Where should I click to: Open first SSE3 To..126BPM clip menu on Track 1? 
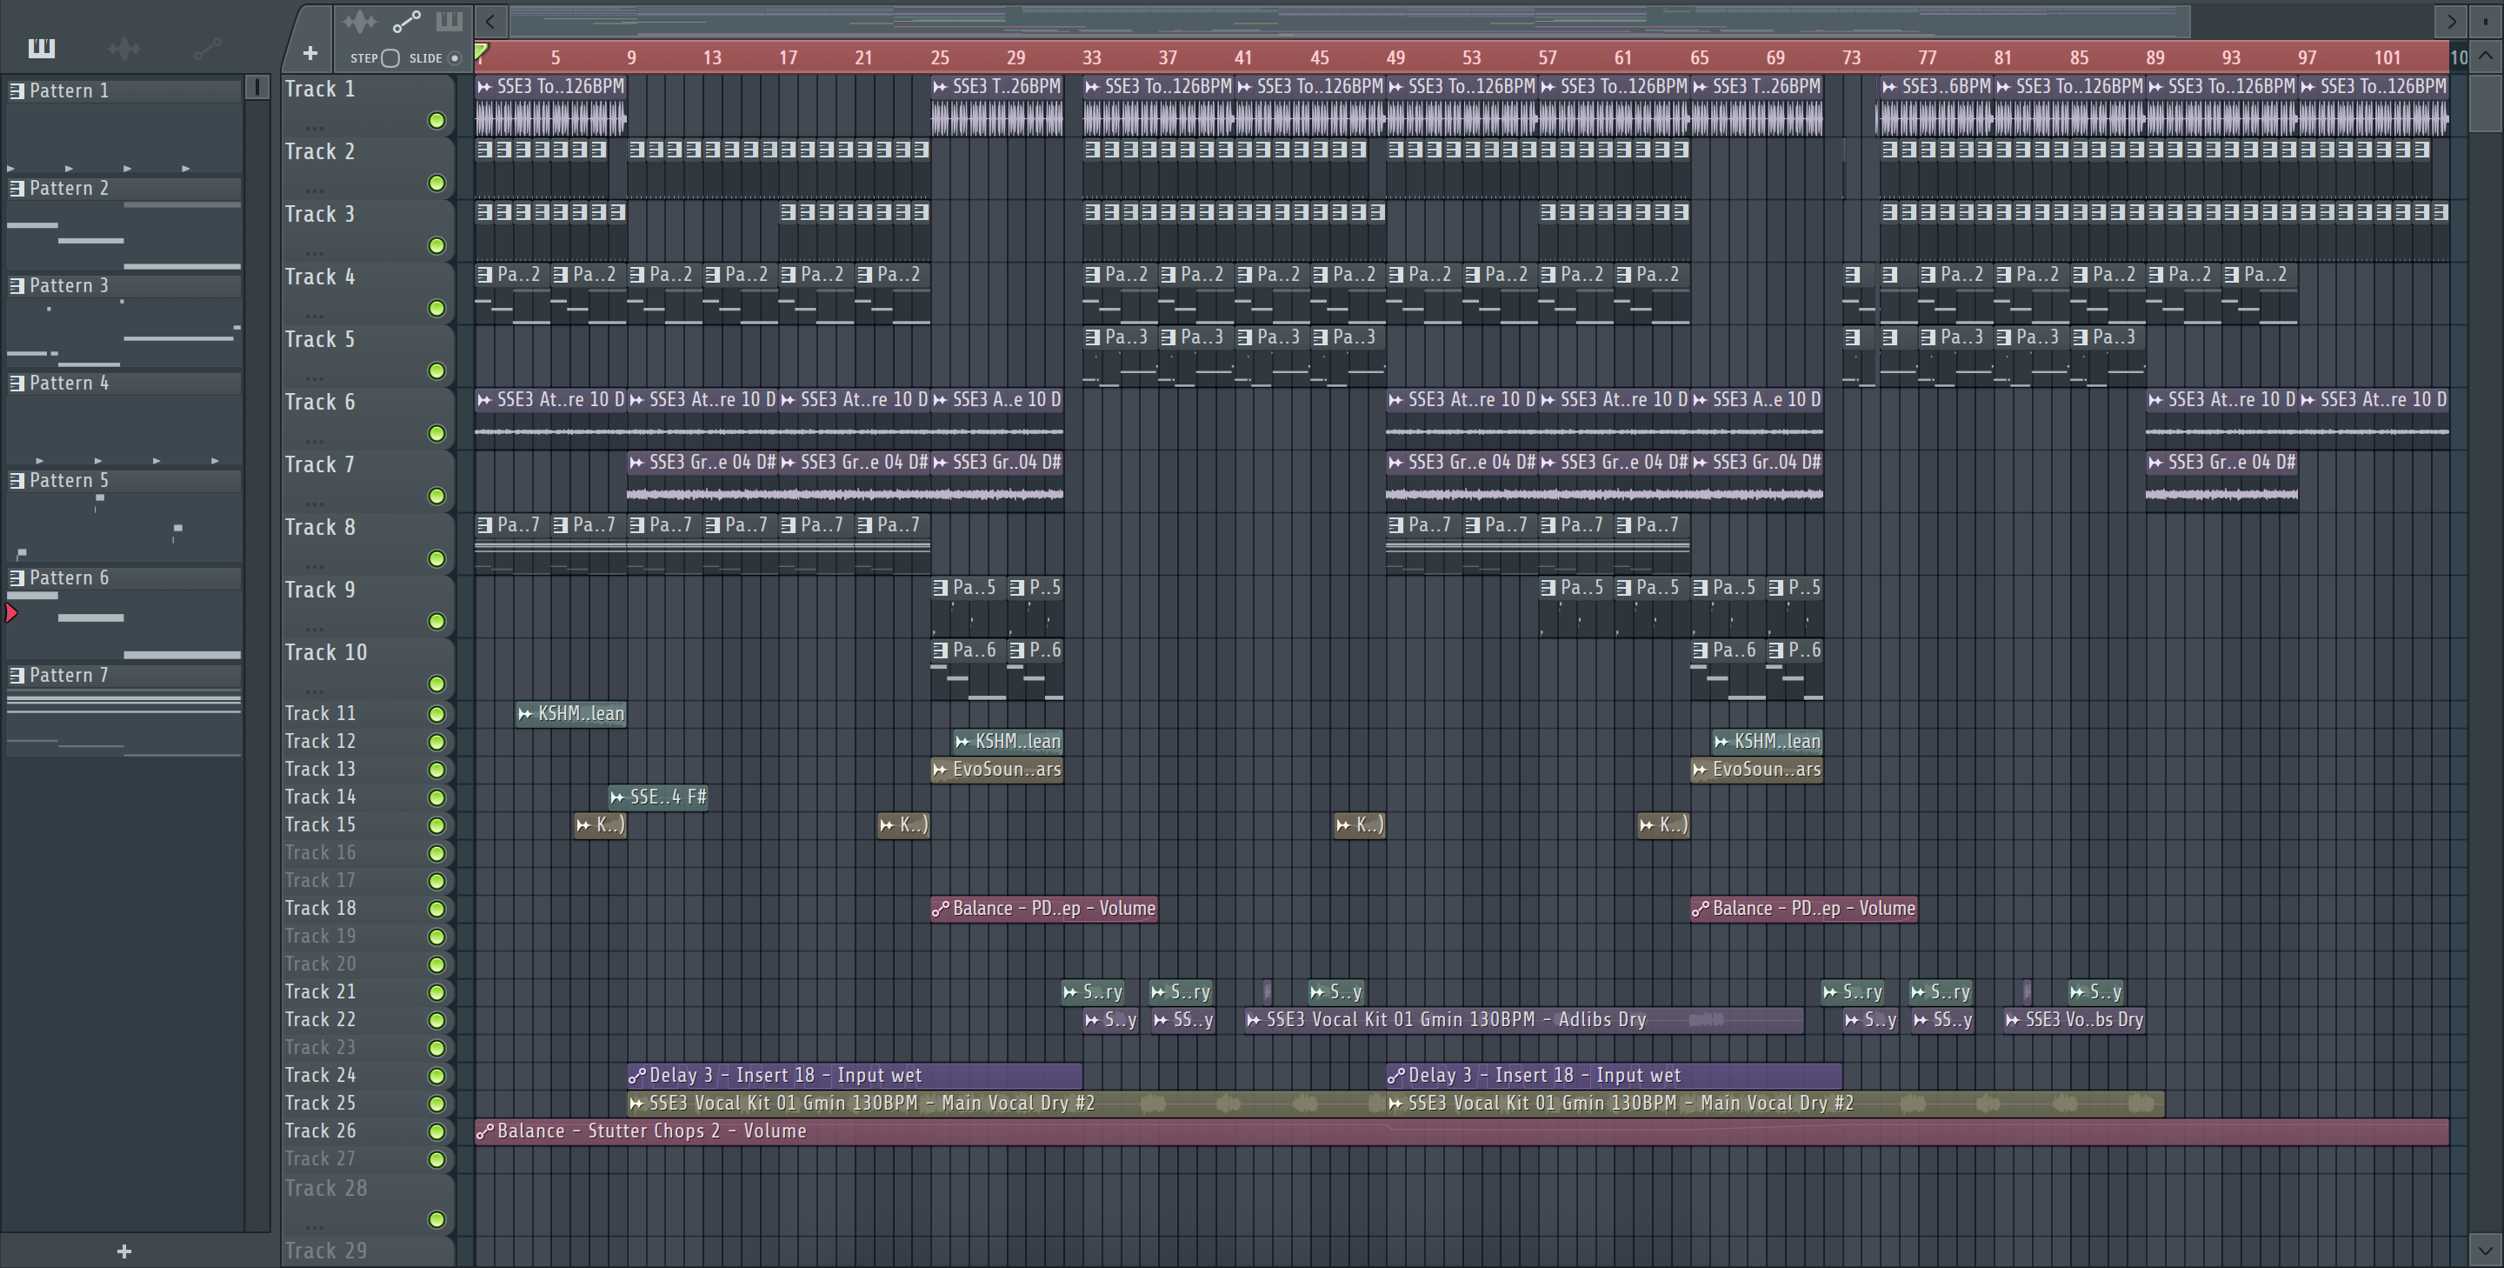coord(485,87)
